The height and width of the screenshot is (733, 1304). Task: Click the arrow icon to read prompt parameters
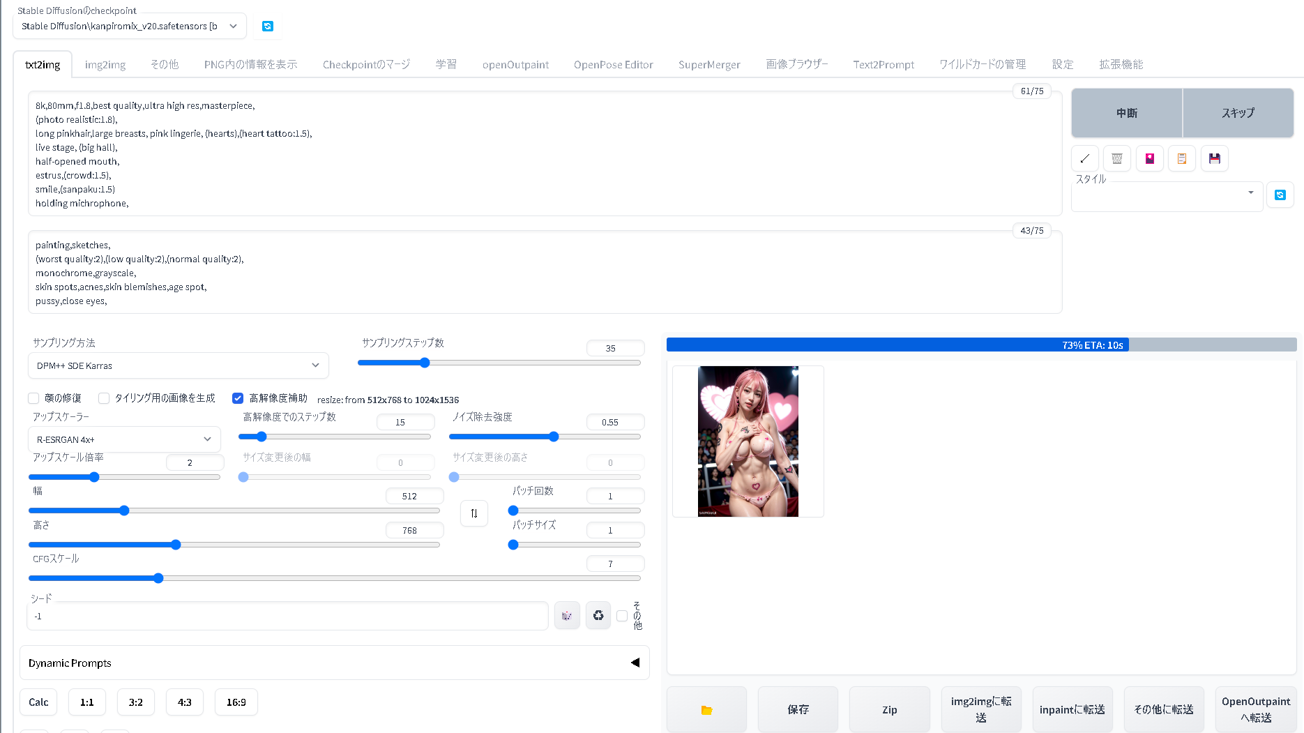pyautogui.click(x=1084, y=159)
